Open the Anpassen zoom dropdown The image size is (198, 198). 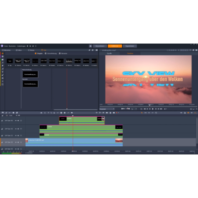pos(107,109)
